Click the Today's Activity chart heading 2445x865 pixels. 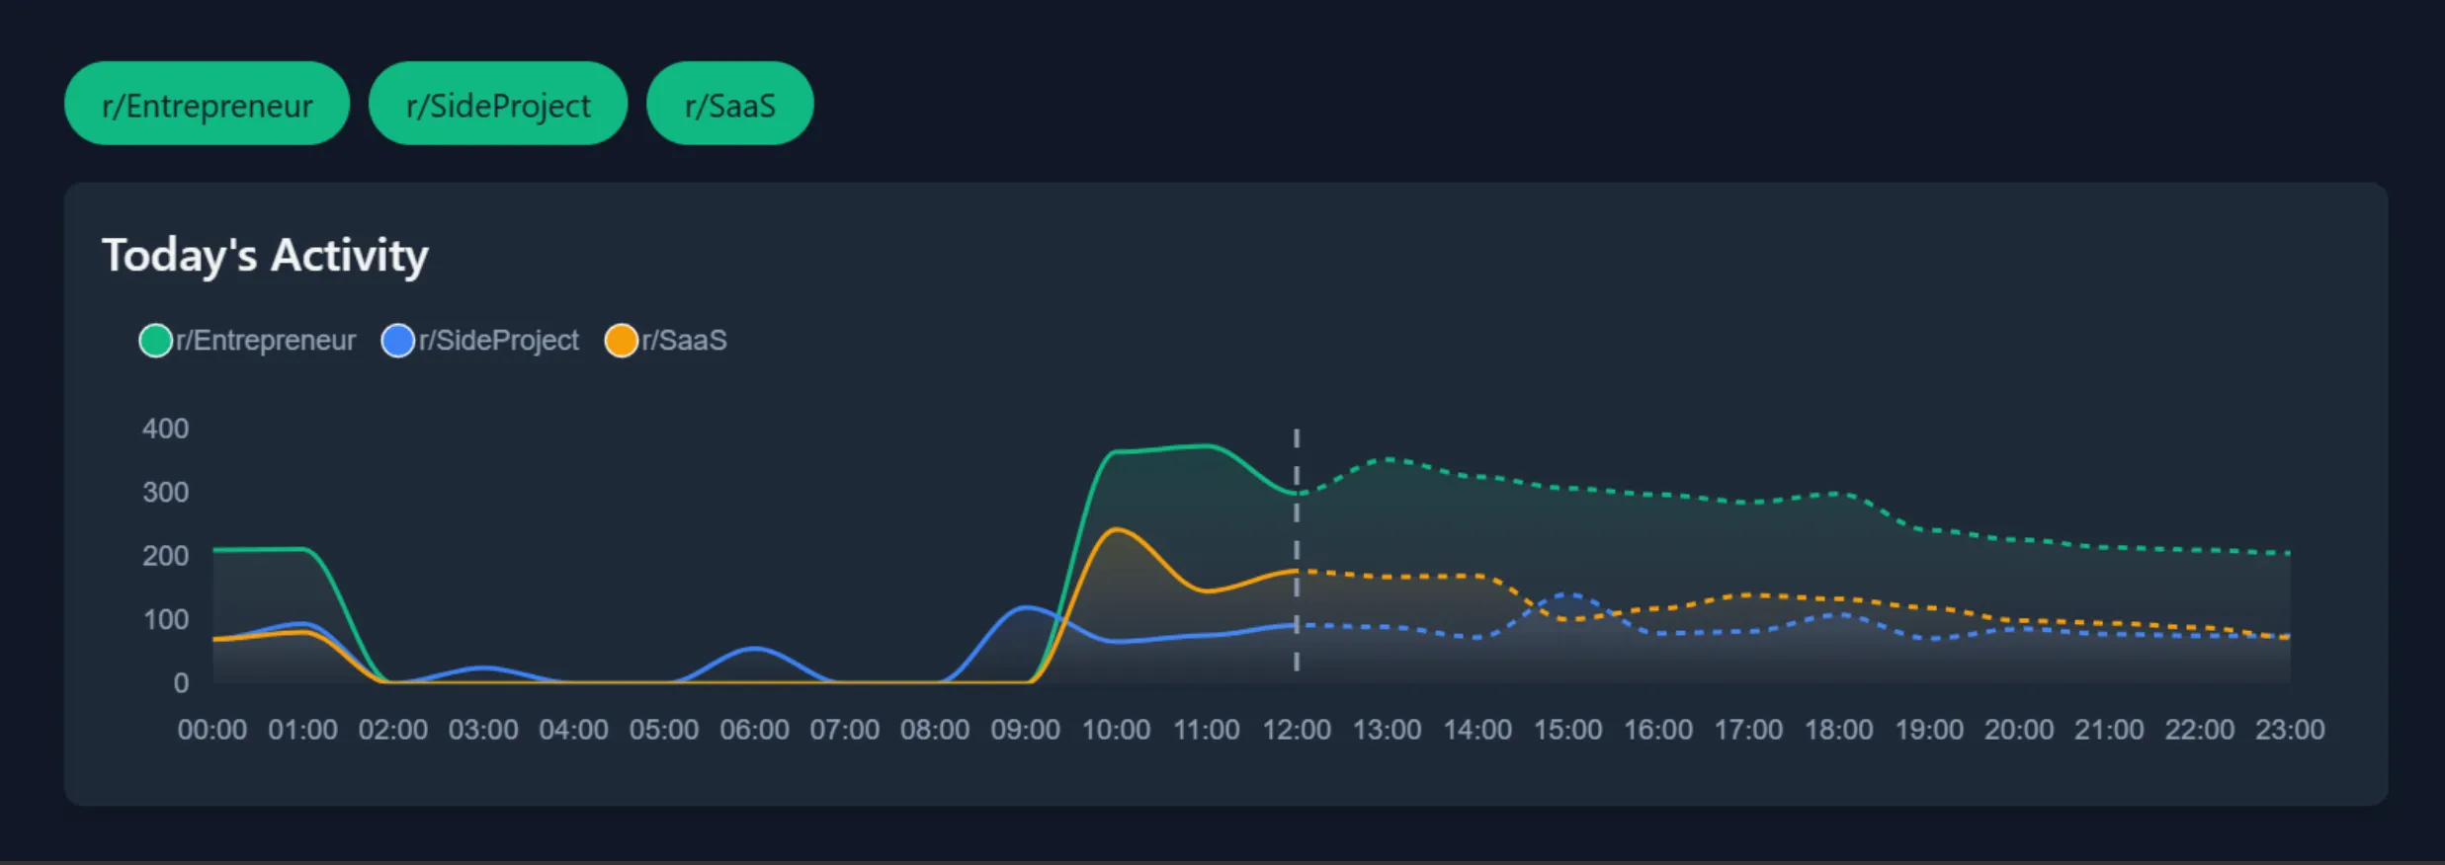click(265, 255)
